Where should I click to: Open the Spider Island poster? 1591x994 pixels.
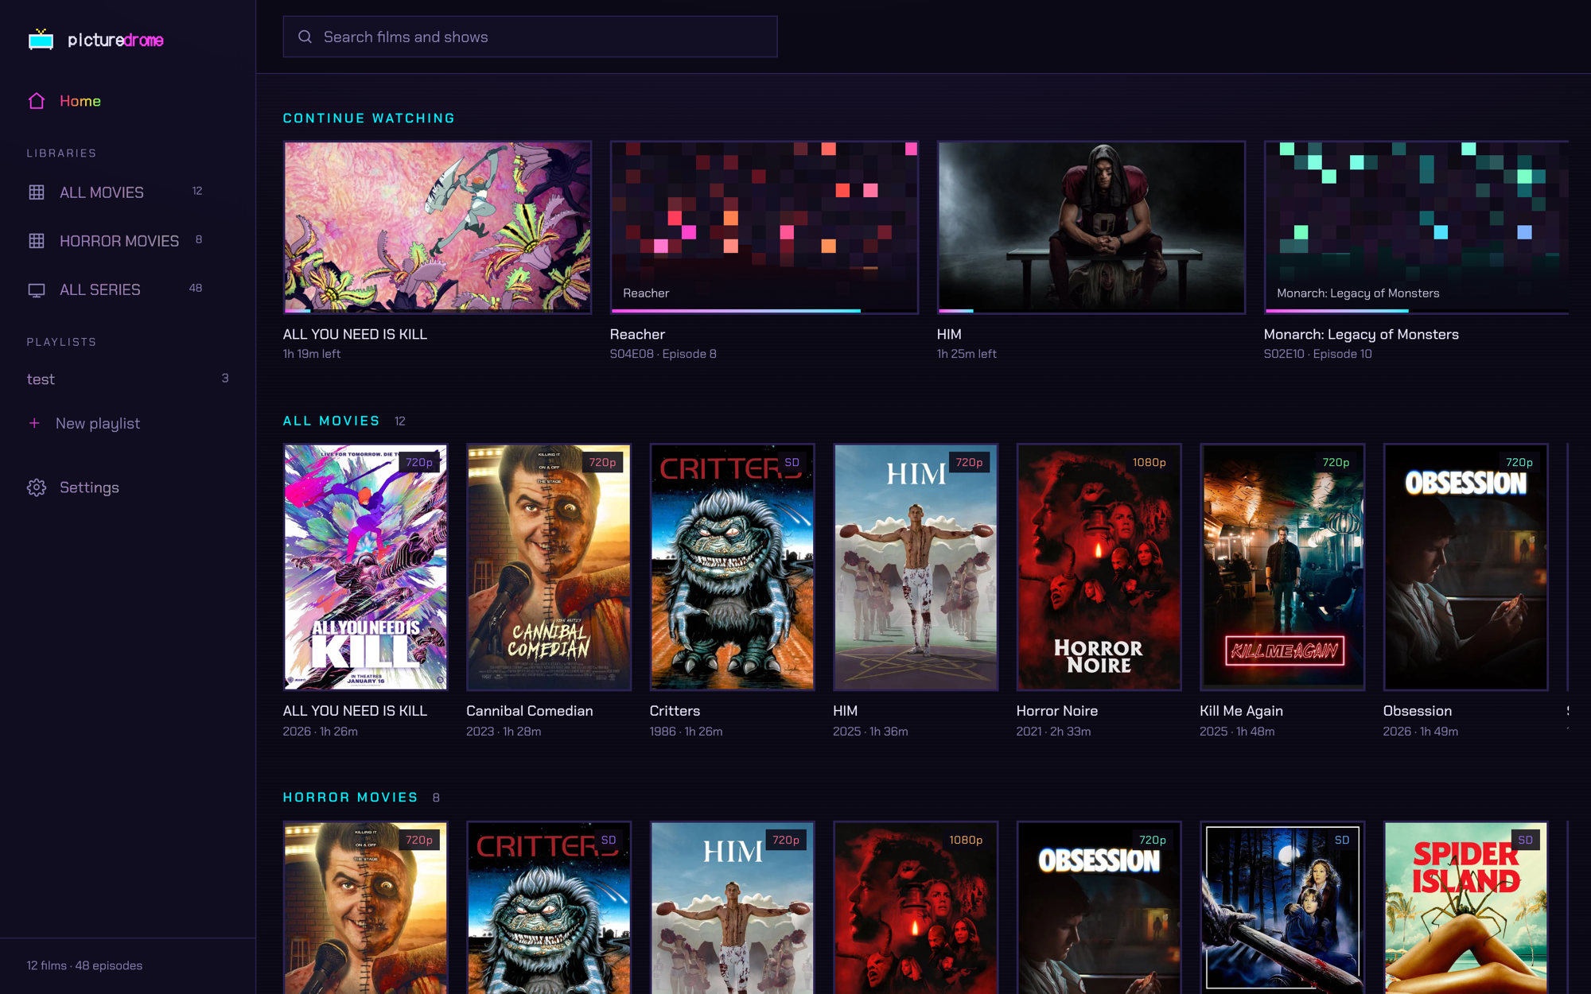1466,908
